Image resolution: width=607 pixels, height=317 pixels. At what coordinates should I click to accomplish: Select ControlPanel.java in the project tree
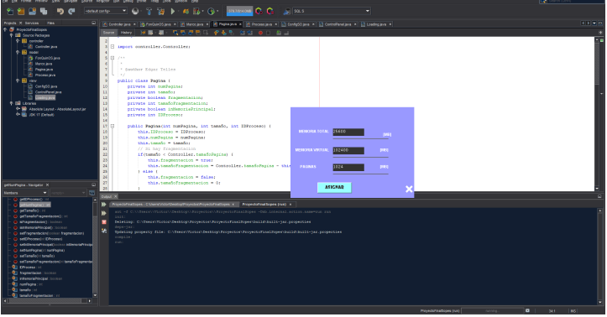(48, 92)
